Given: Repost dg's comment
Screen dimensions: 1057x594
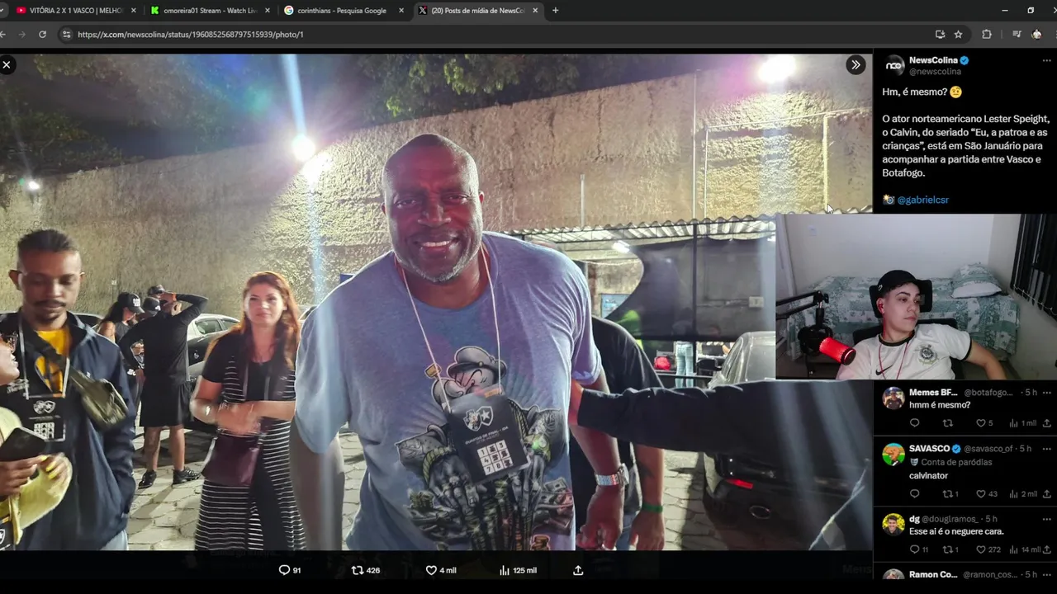Looking at the screenshot, I should pos(950,550).
